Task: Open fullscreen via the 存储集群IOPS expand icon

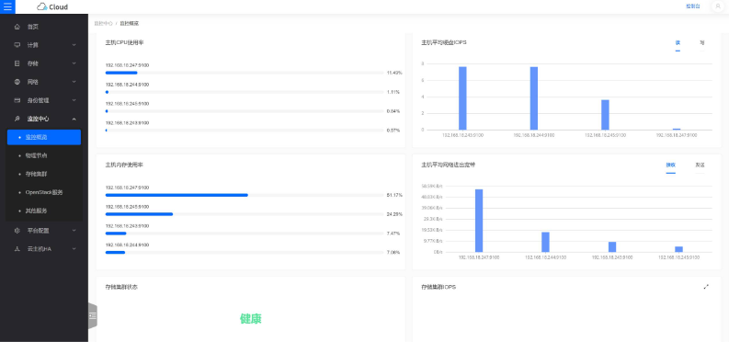Action: [706, 287]
